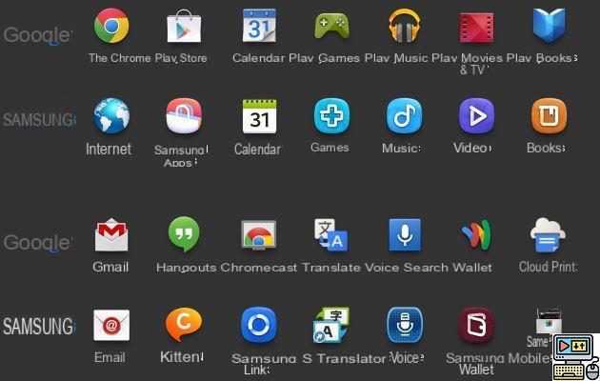The image size is (600, 381).
Task: Launch the Chromecast icon
Action: (259, 235)
